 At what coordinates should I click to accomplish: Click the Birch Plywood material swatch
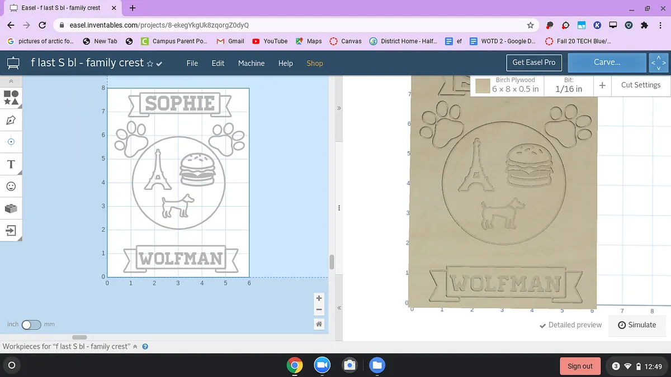coord(483,85)
